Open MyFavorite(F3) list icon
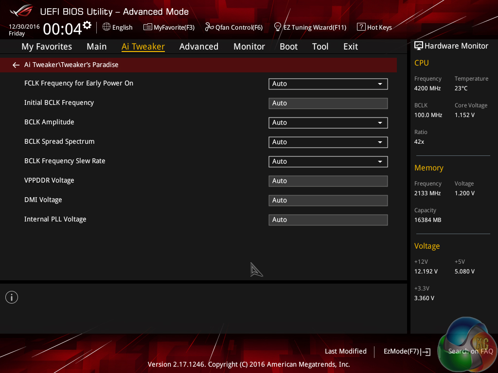This screenshot has width=498, height=373. click(148, 27)
